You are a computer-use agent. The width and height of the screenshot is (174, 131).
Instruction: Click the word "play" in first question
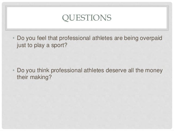[39, 45]
